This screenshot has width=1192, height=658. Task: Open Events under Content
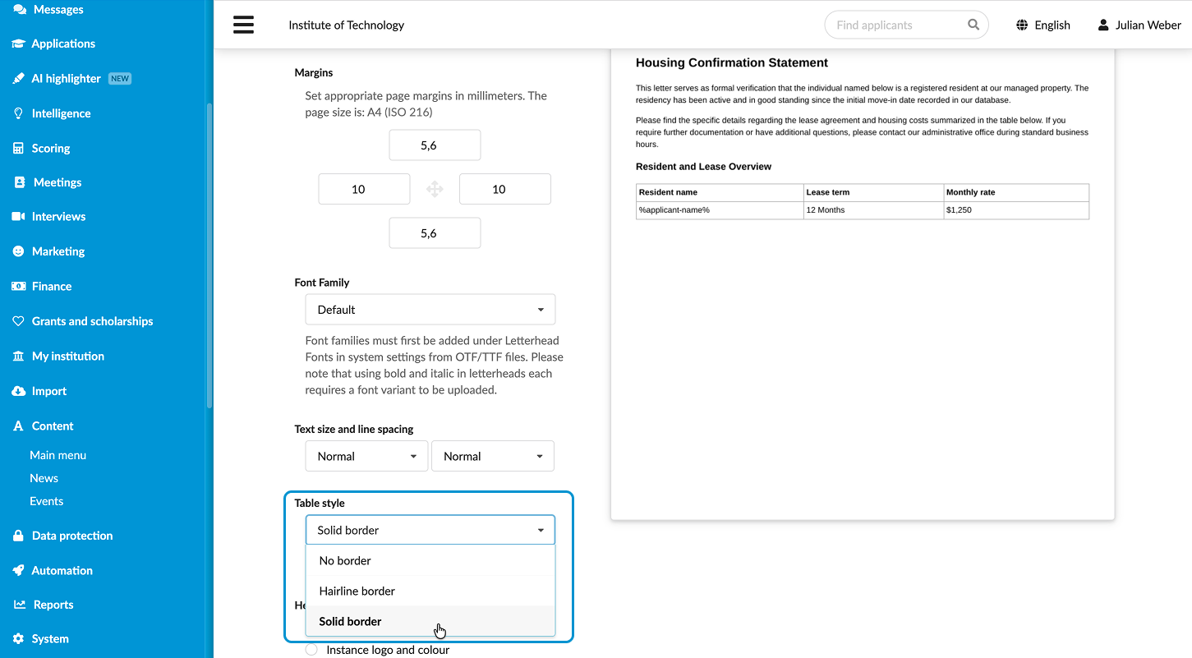coord(46,501)
